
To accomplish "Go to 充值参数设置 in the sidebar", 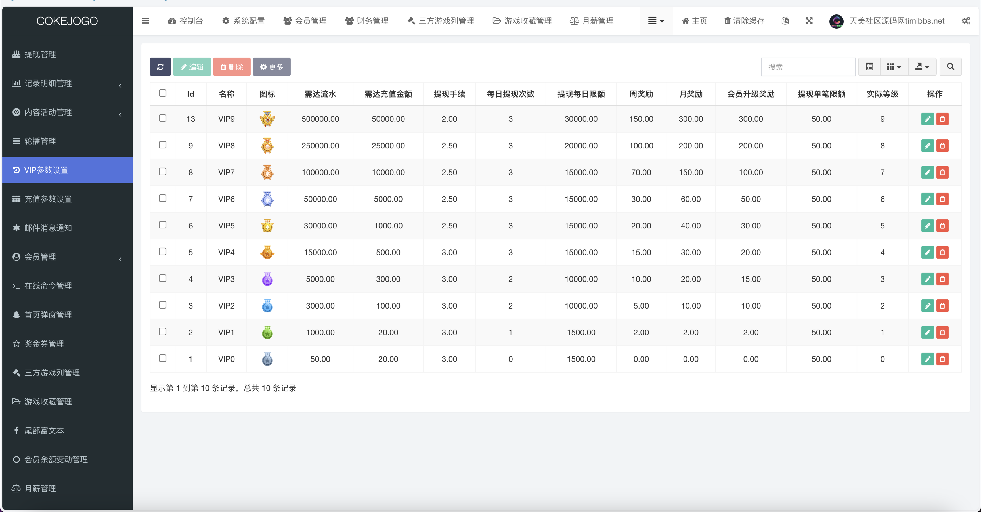I will (48, 199).
